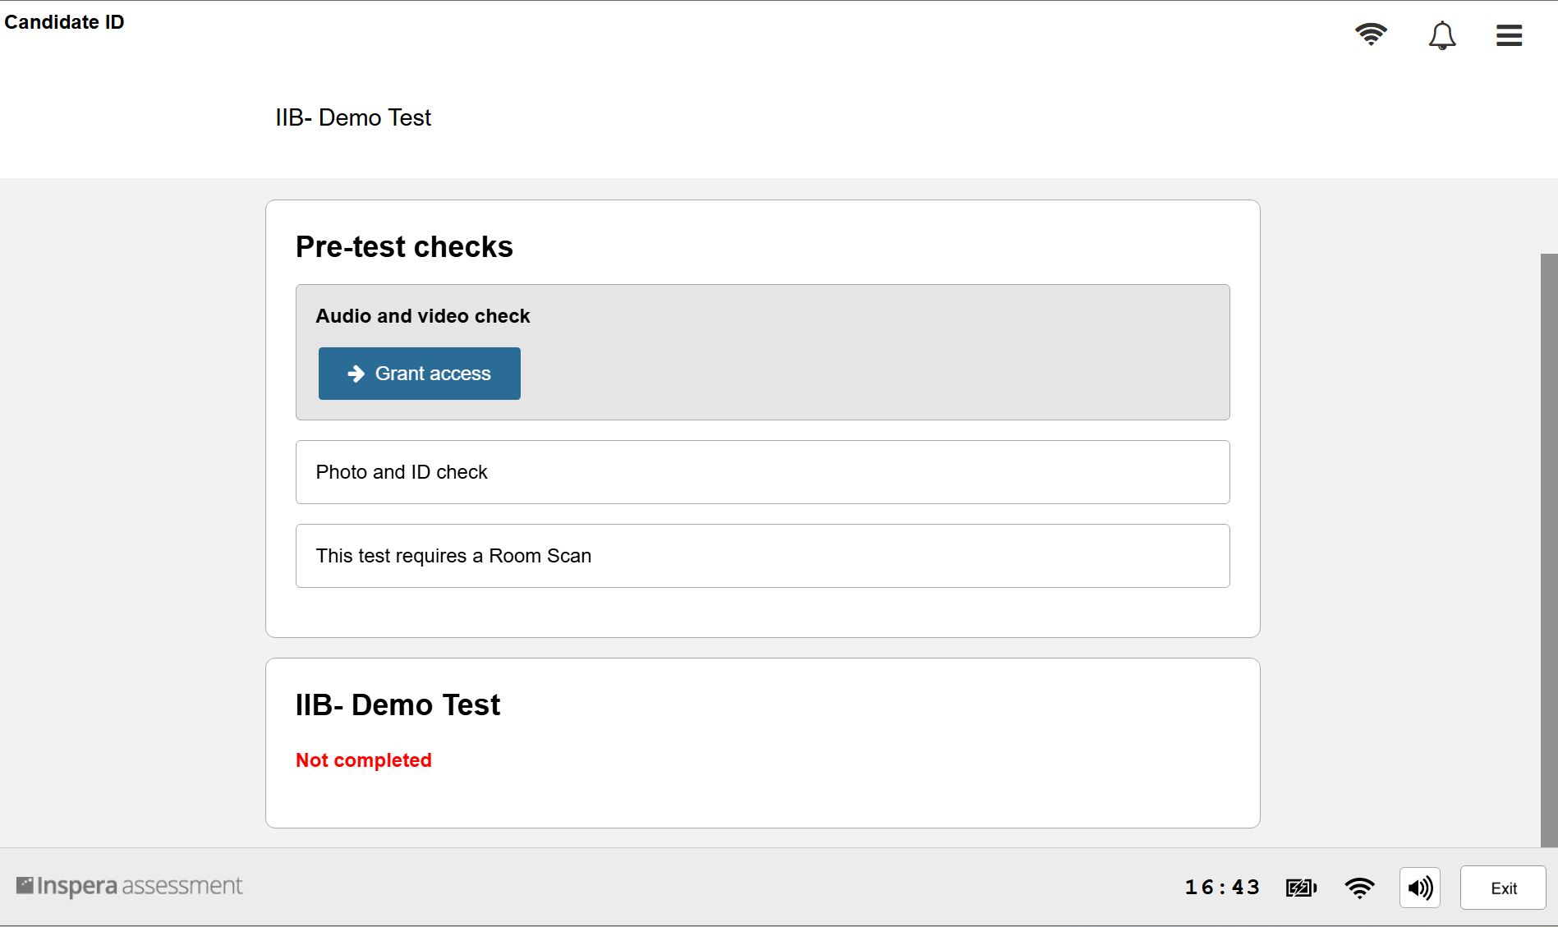This screenshot has width=1558, height=927.
Task: Click the IIB- Demo Test page title
Action: point(353,118)
